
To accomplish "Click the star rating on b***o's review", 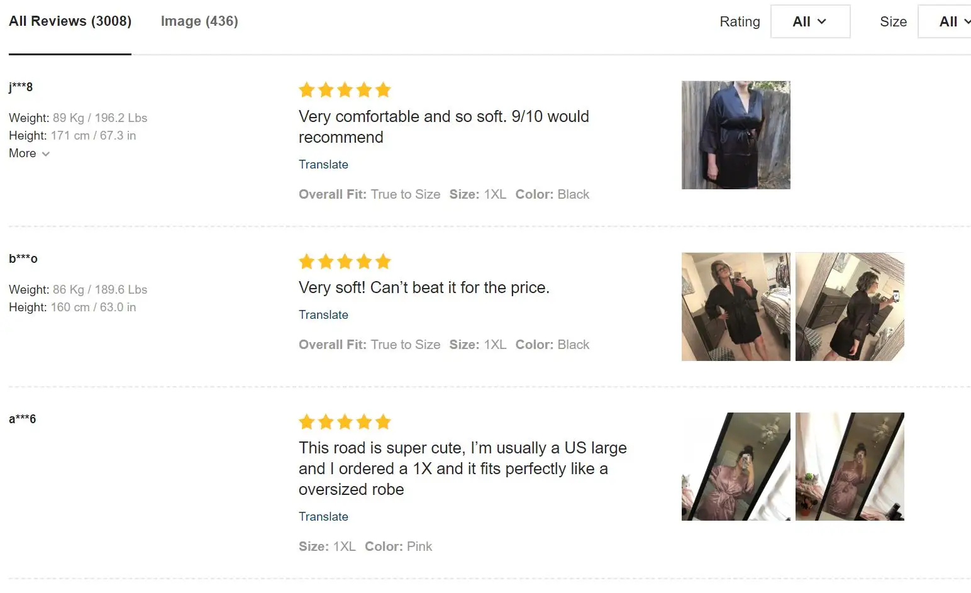I will [x=345, y=262].
